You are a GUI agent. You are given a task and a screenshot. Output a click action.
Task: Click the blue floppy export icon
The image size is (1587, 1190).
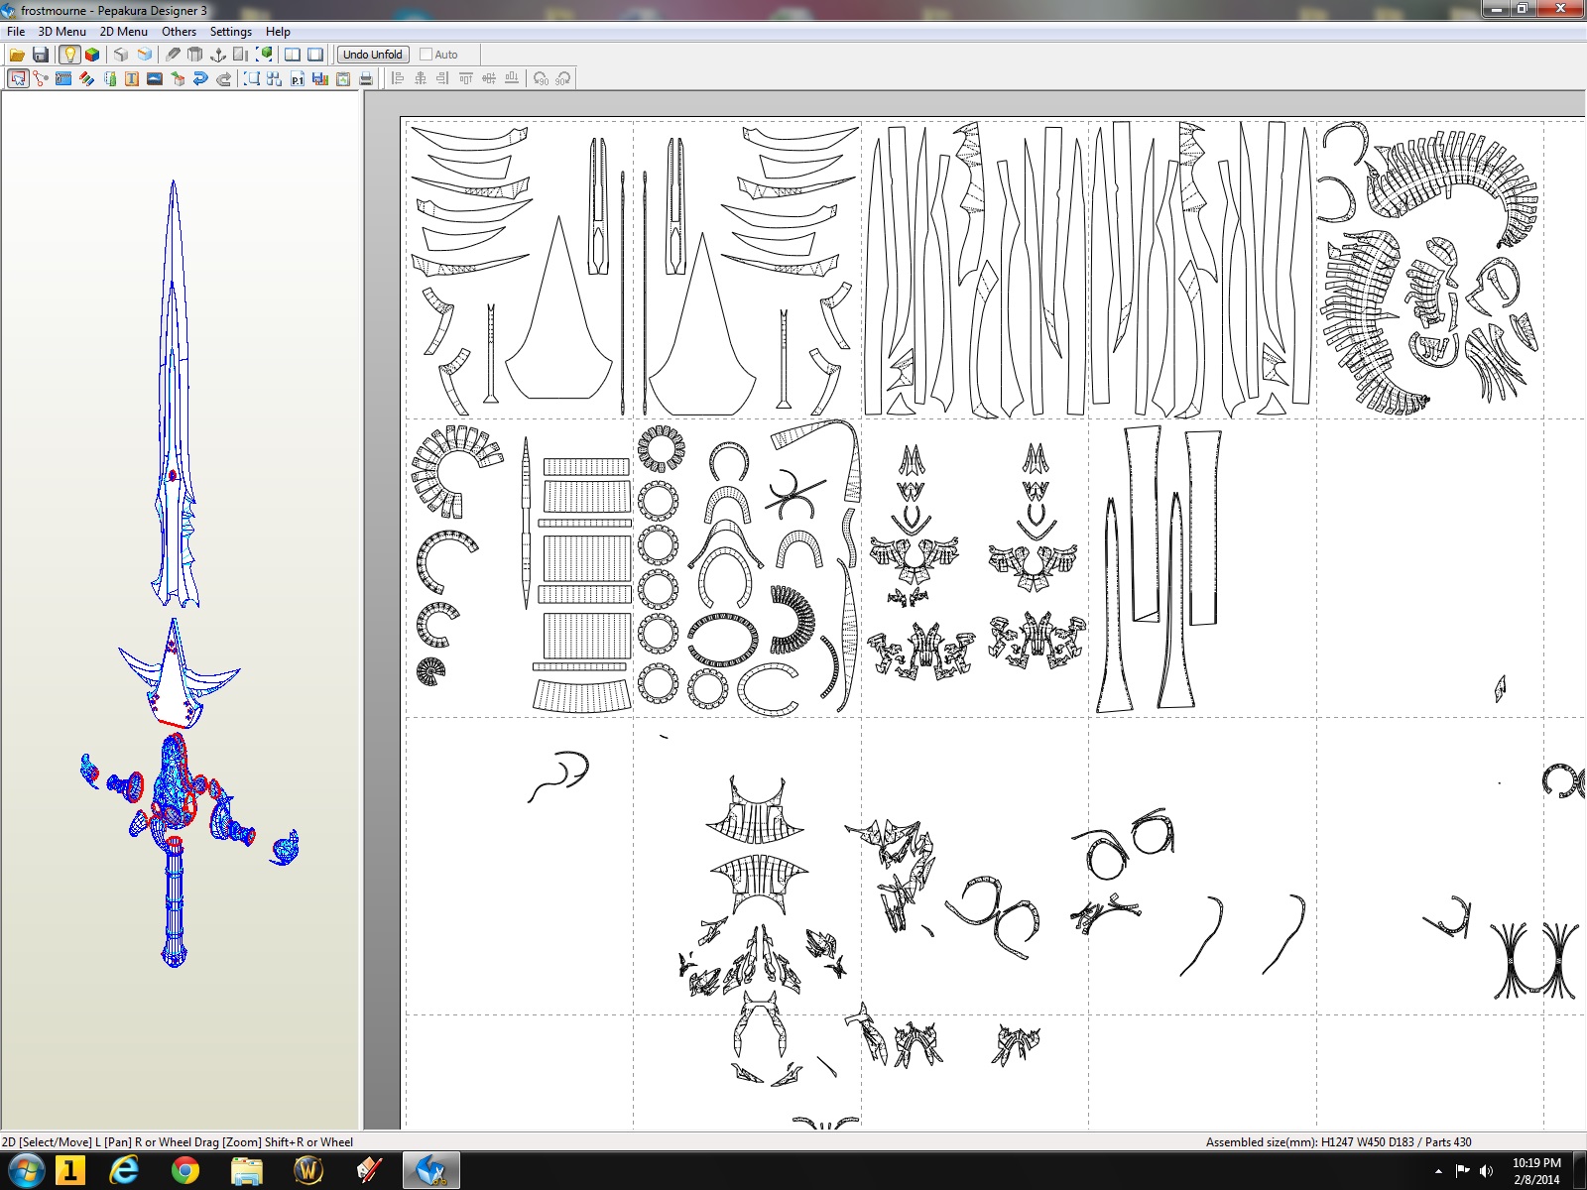click(320, 78)
